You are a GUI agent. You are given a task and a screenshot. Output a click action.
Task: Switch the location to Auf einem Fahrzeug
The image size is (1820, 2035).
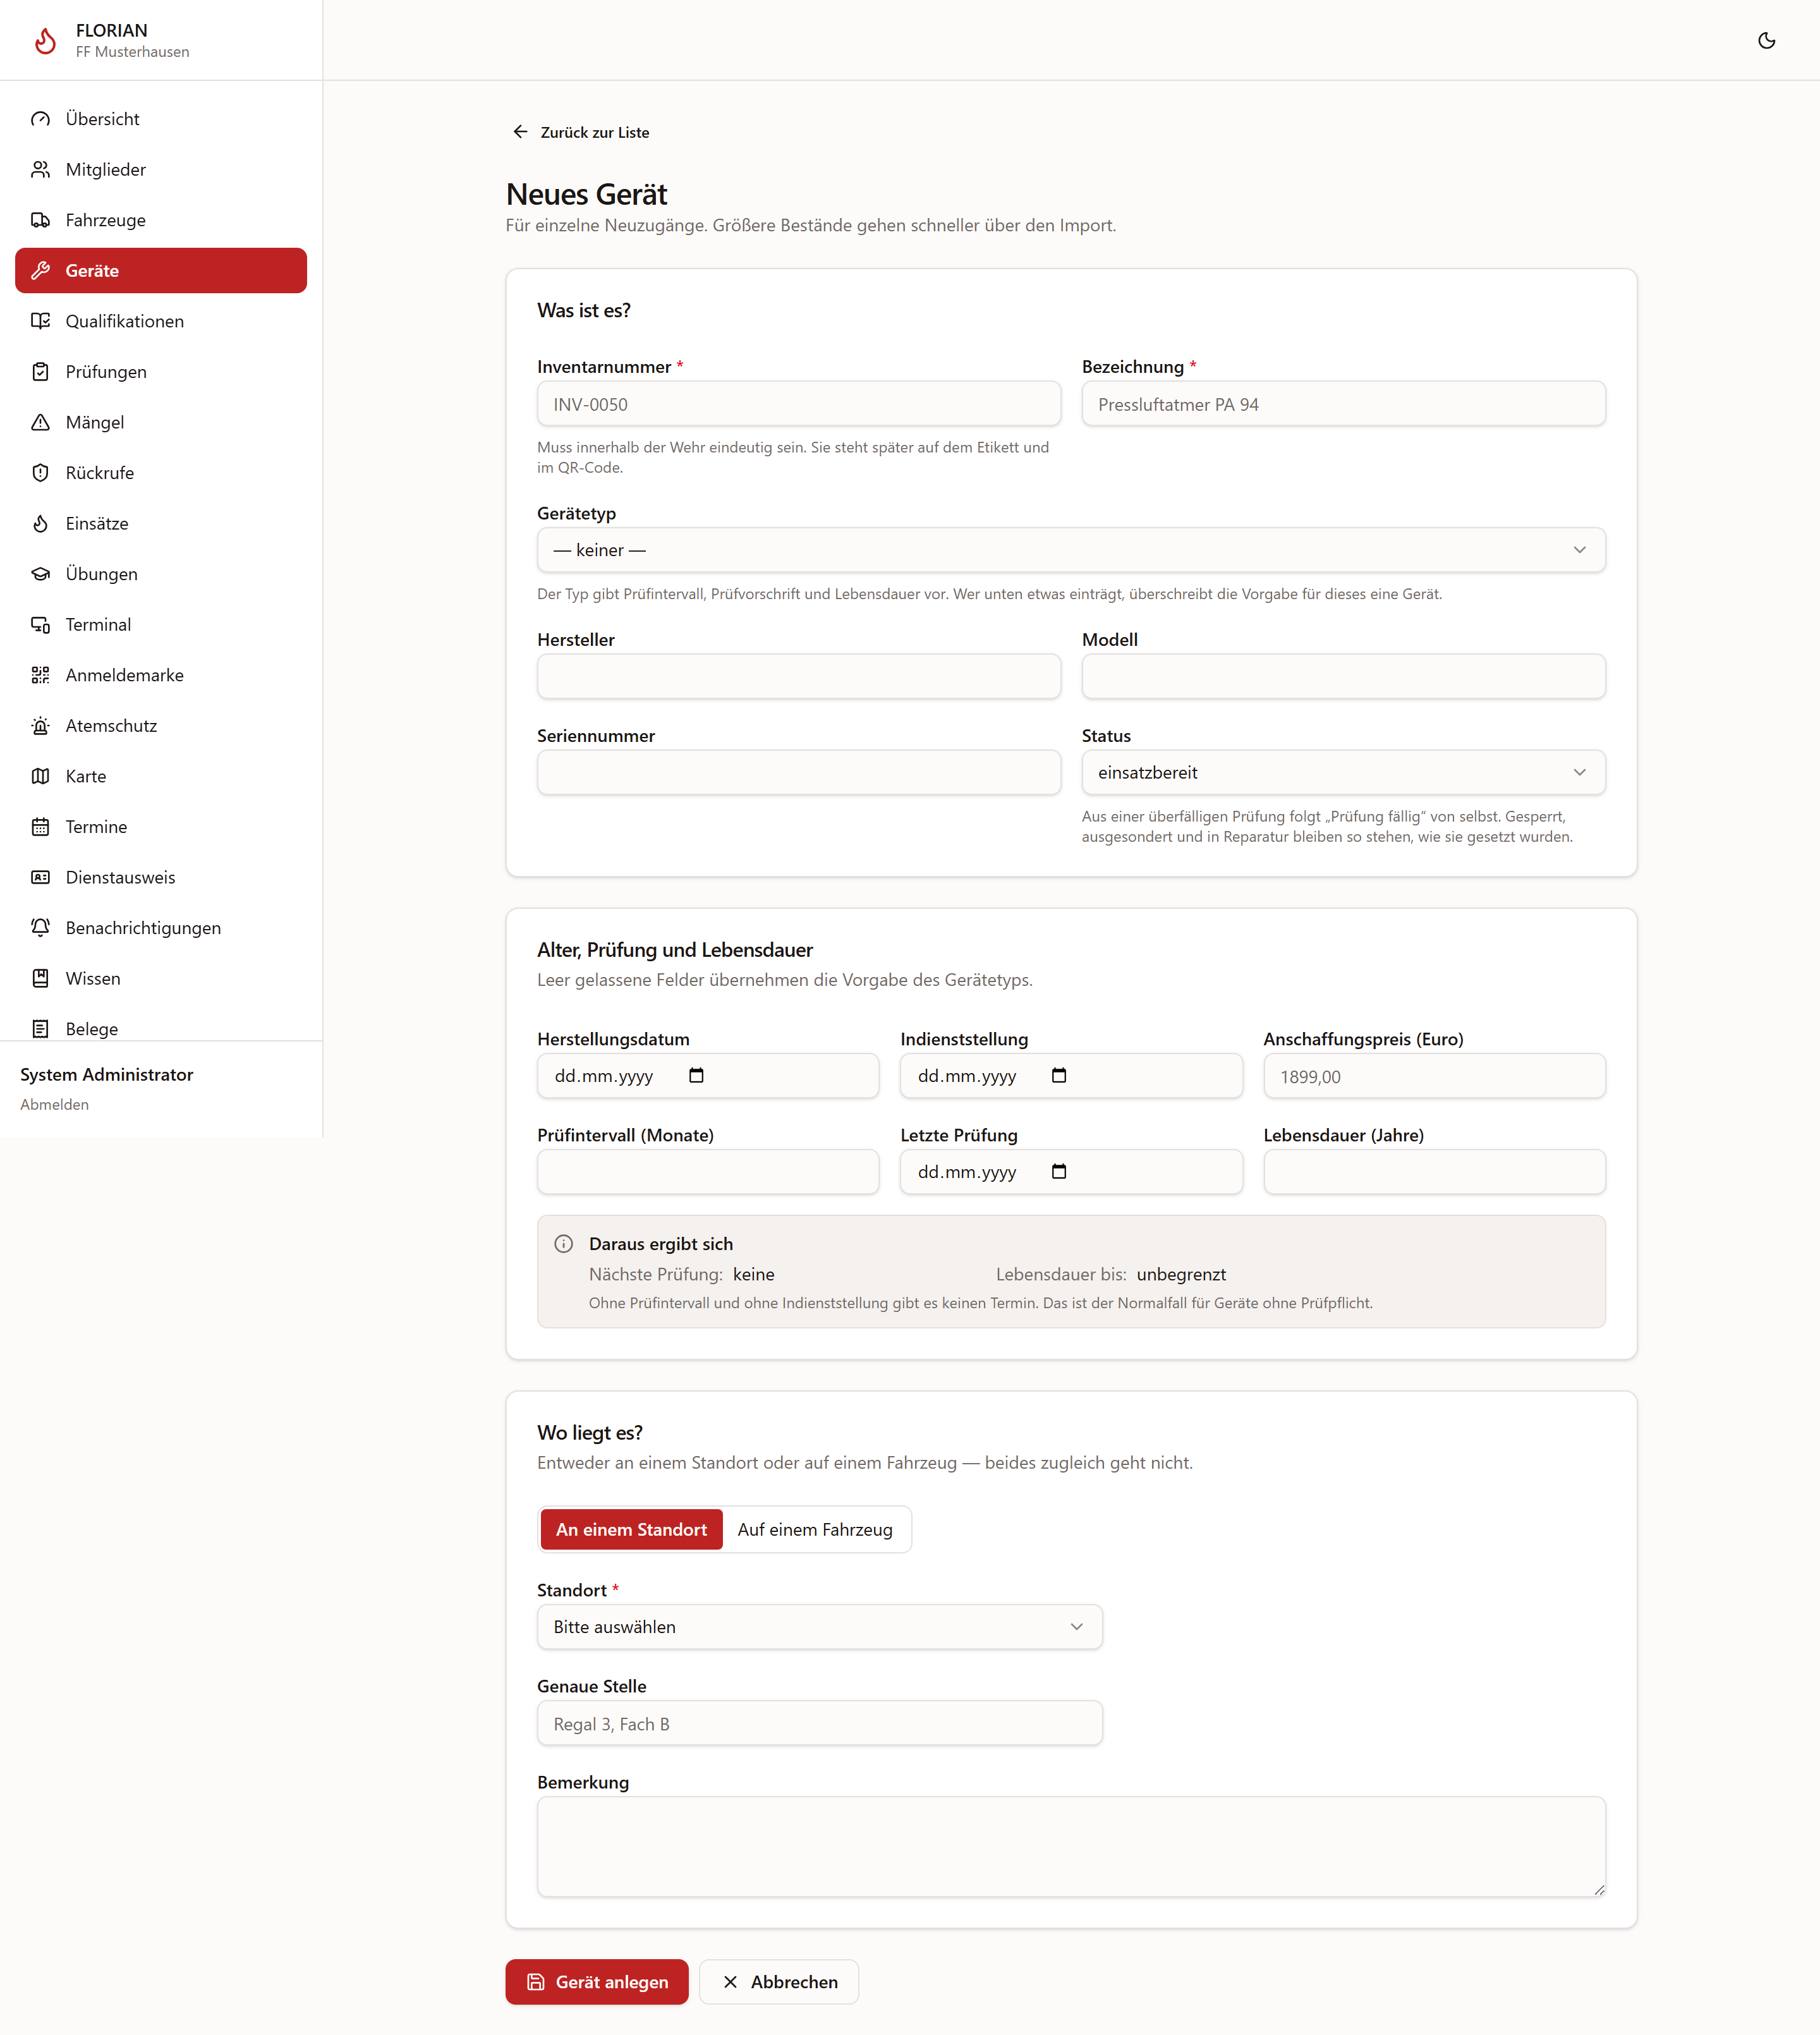pos(815,1529)
